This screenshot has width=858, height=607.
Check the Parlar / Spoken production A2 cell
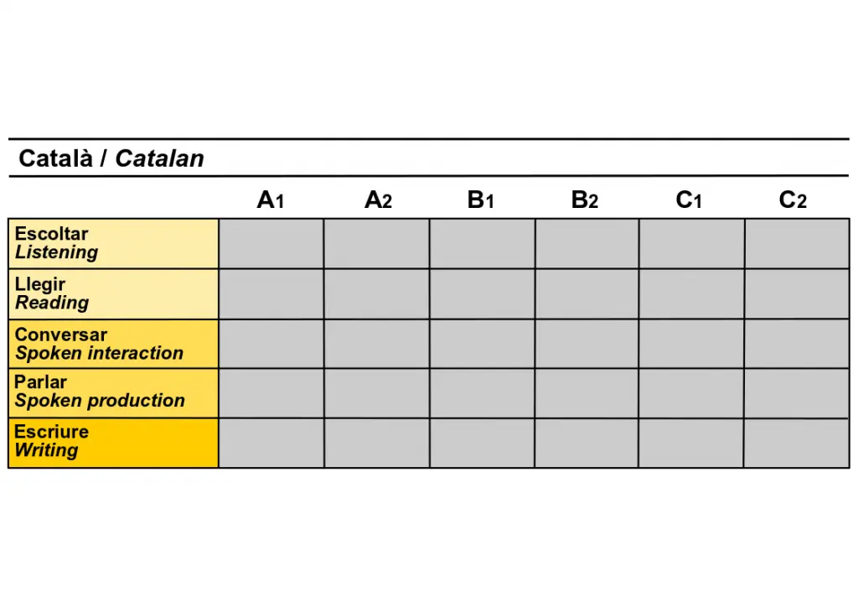pos(376,393)
